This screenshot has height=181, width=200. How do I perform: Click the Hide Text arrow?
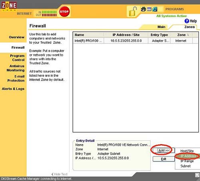coord(52,174)
